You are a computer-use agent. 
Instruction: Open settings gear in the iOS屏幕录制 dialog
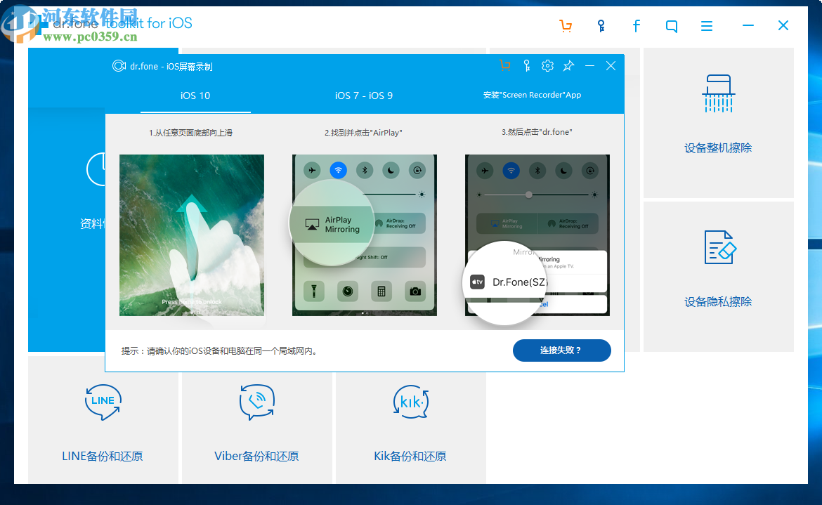coord(547,65)
